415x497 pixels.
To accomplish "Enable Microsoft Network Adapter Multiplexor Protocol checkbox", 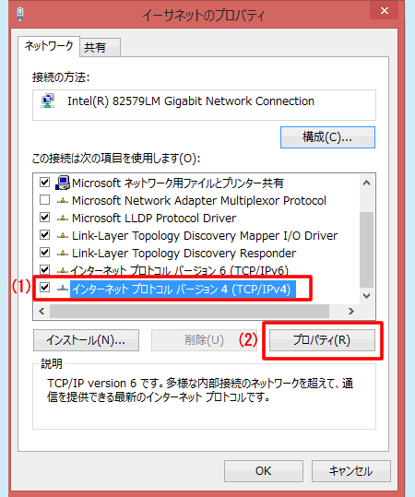I will tap(44, 200).
